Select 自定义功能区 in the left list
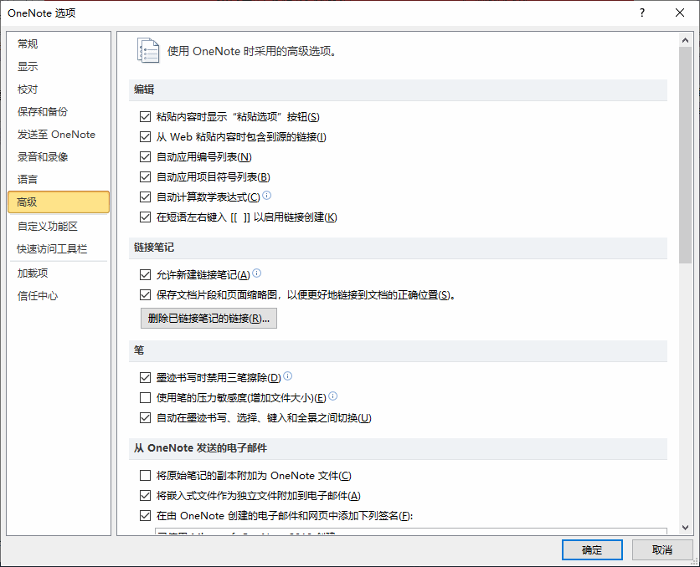 [48, 227]
